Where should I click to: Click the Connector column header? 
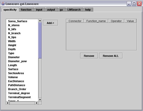point(75,21)
